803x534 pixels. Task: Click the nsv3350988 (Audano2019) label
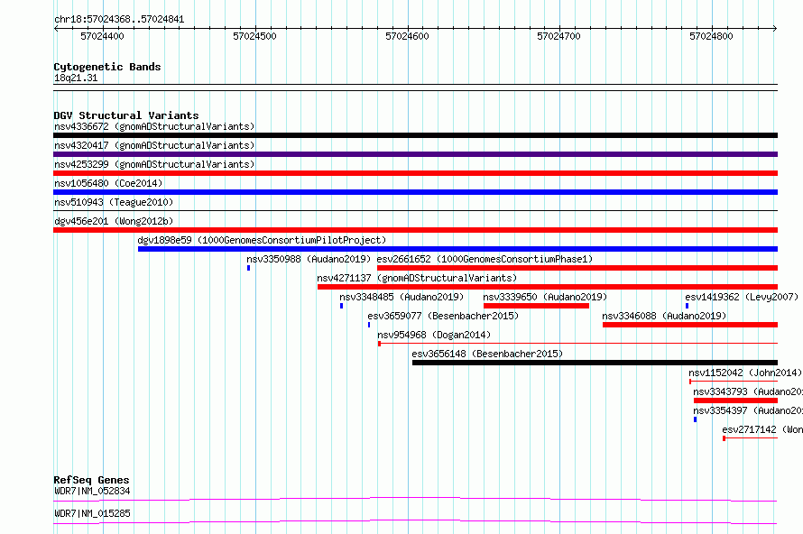[x=309, y=259]
